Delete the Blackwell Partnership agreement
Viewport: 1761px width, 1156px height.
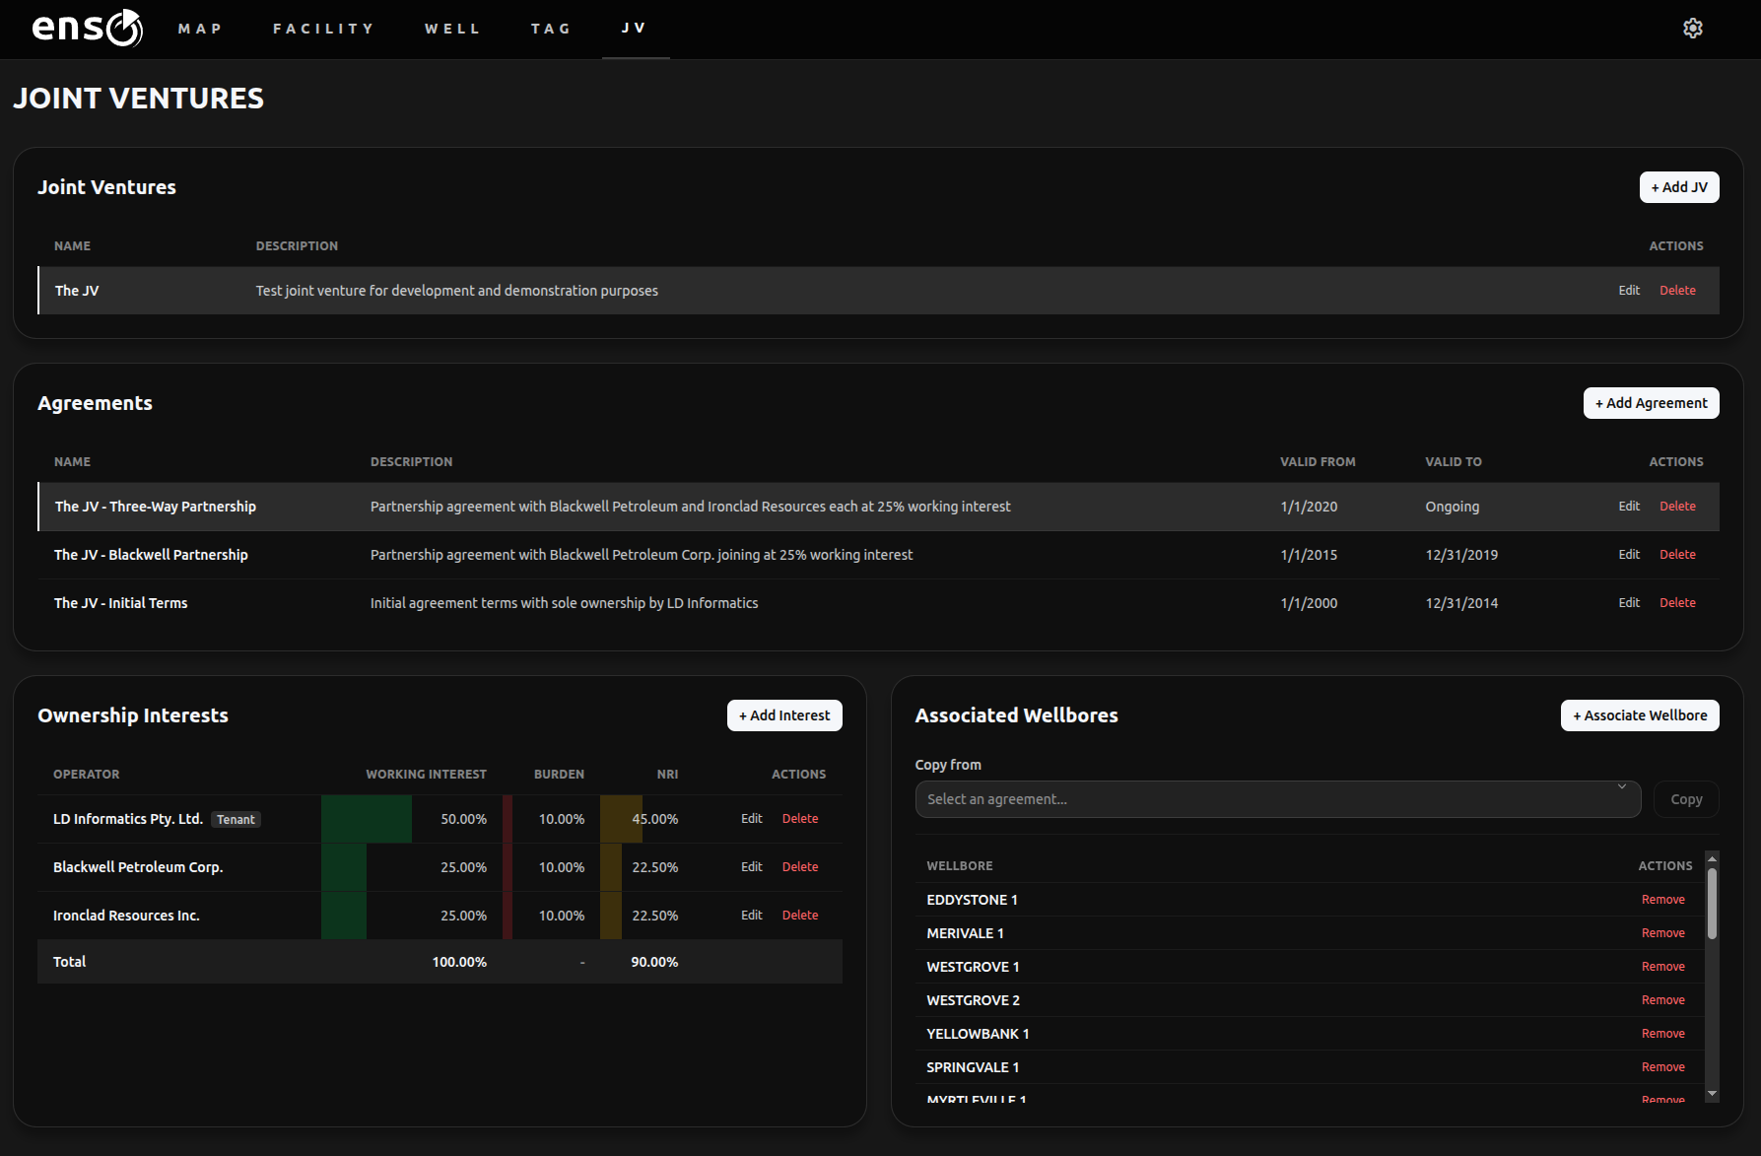(1677, 555)
